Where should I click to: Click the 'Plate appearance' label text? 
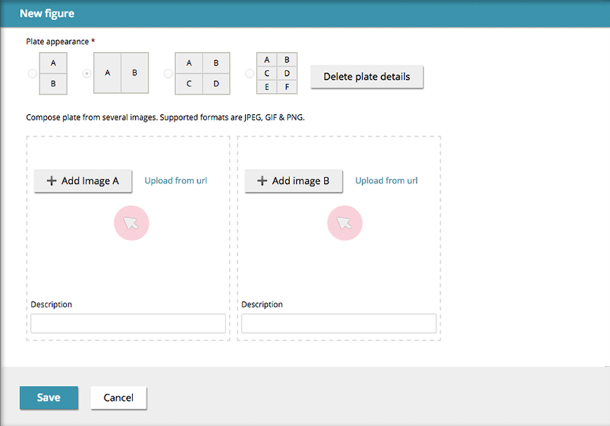[57, 42]
